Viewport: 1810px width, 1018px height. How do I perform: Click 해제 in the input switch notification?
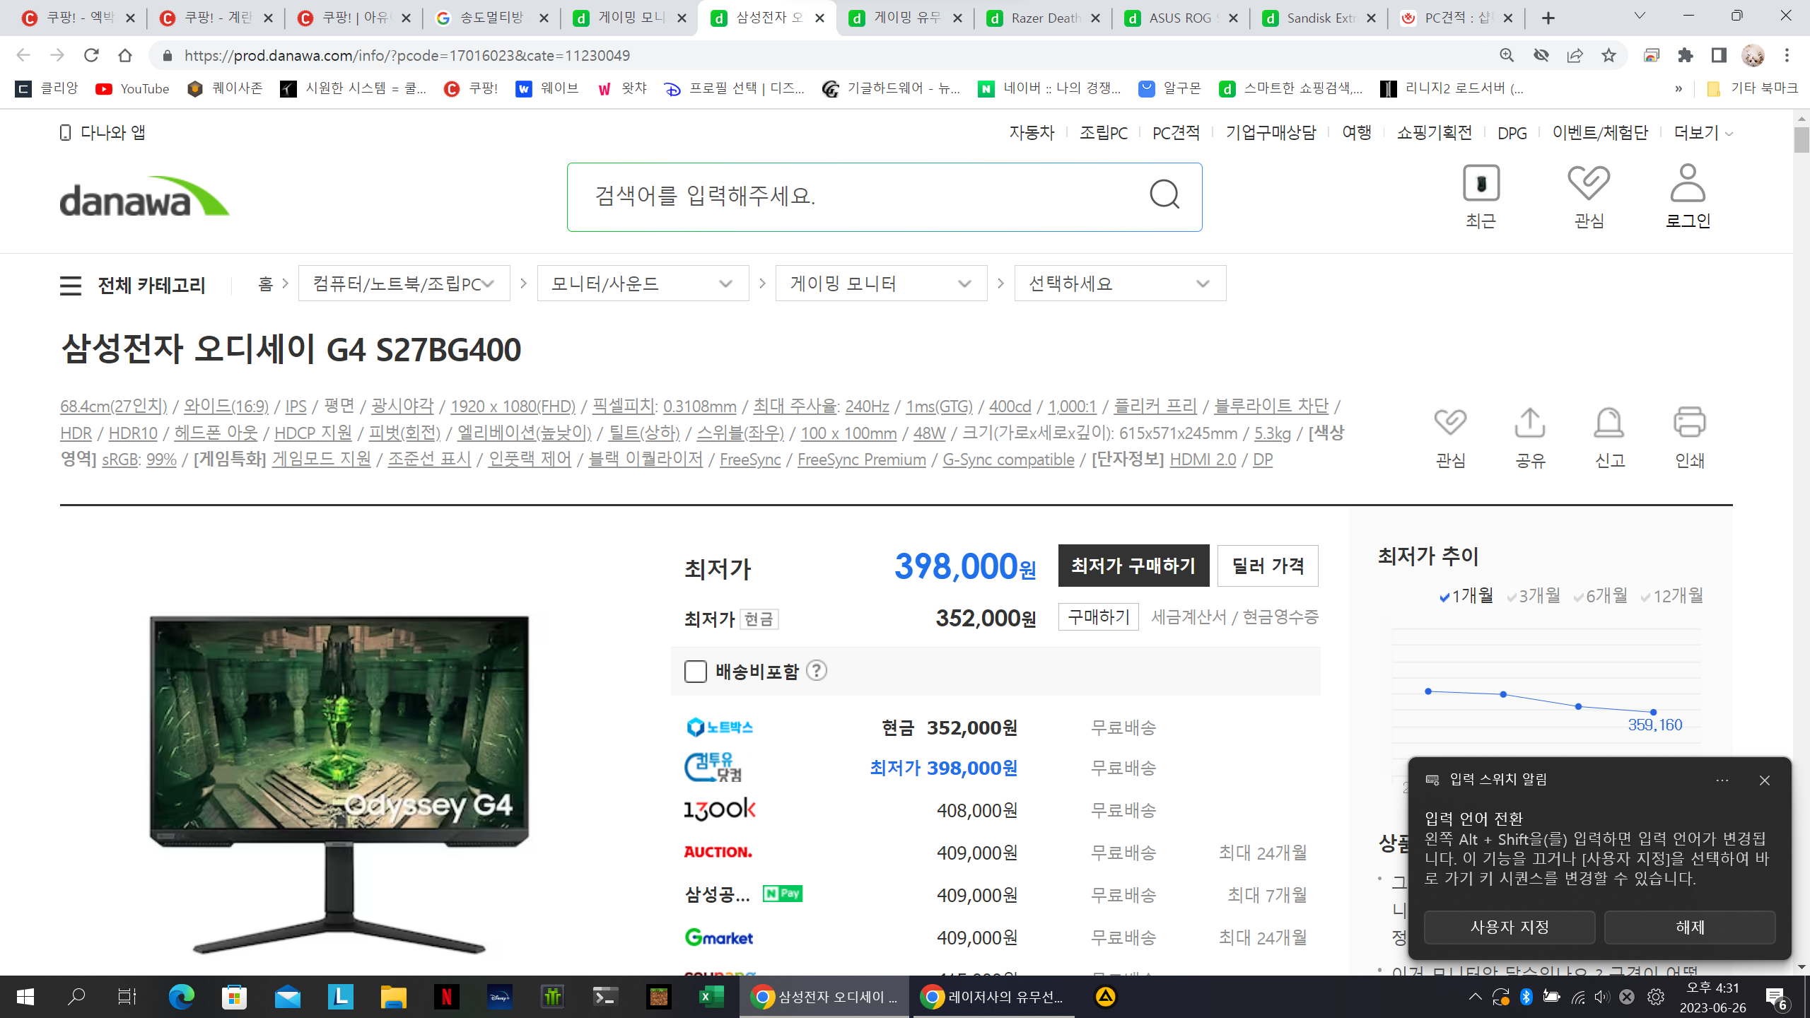click(x=1690, y=927)
